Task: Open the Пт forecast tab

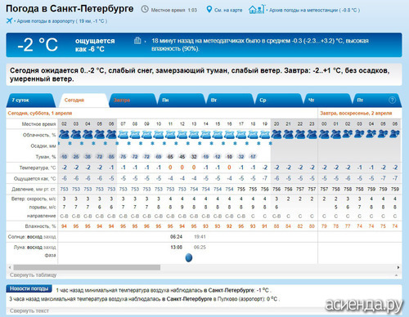Action: click(376, 100)
